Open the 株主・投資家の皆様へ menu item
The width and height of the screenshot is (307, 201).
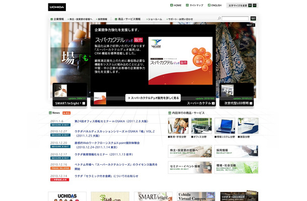tap(80, 19)
